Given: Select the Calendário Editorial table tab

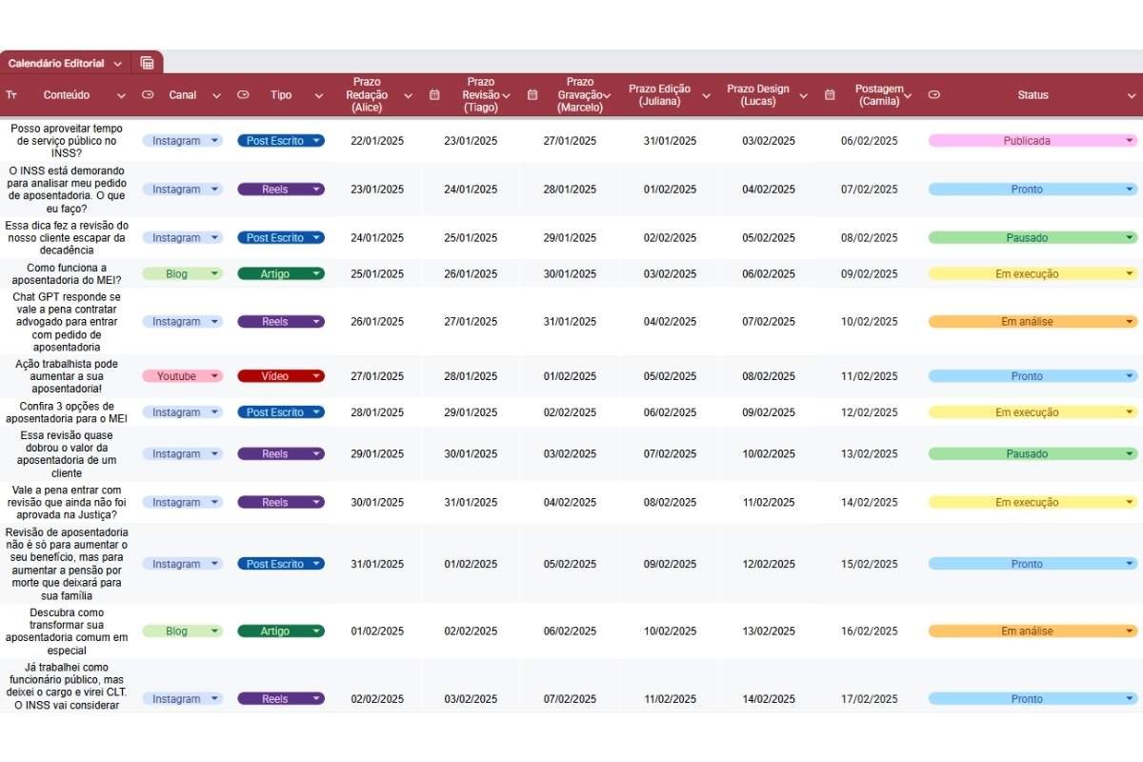Looking at the screenshot, I should [56, 64].
